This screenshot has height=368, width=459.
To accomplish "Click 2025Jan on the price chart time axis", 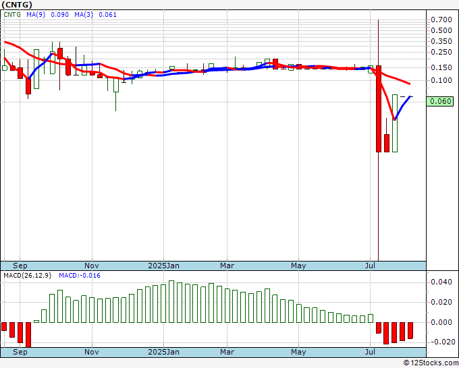I will point(163,266).
